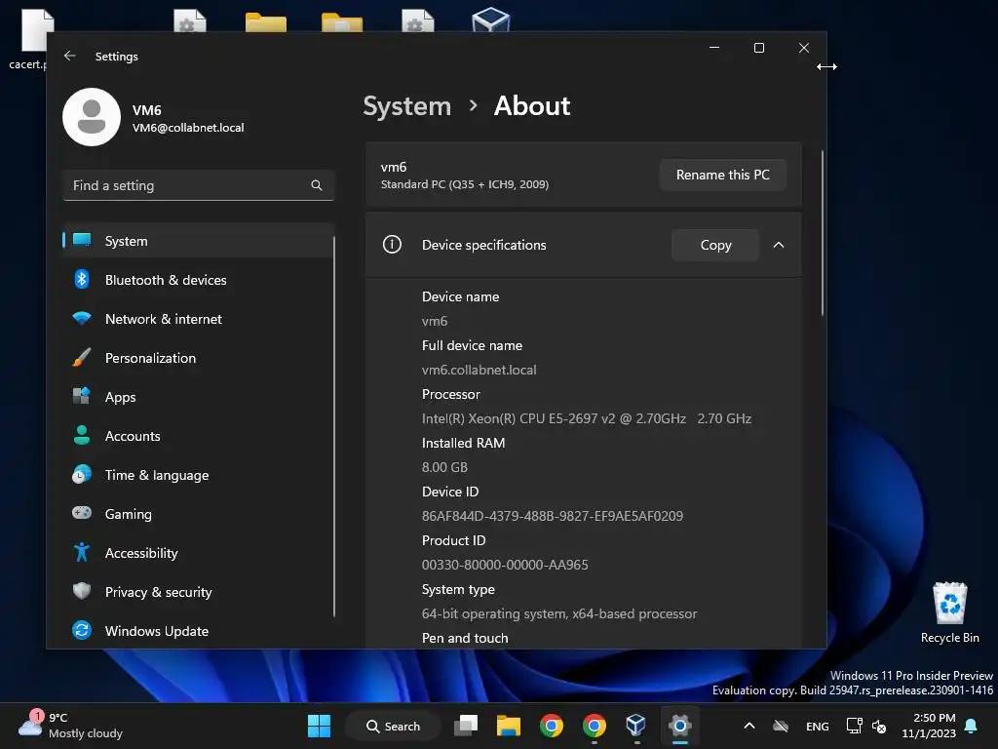The height and width of the screenshot is (749, 998).
Task: Click the Device ID value 86AF844D-4379
Action: [552, 516]
